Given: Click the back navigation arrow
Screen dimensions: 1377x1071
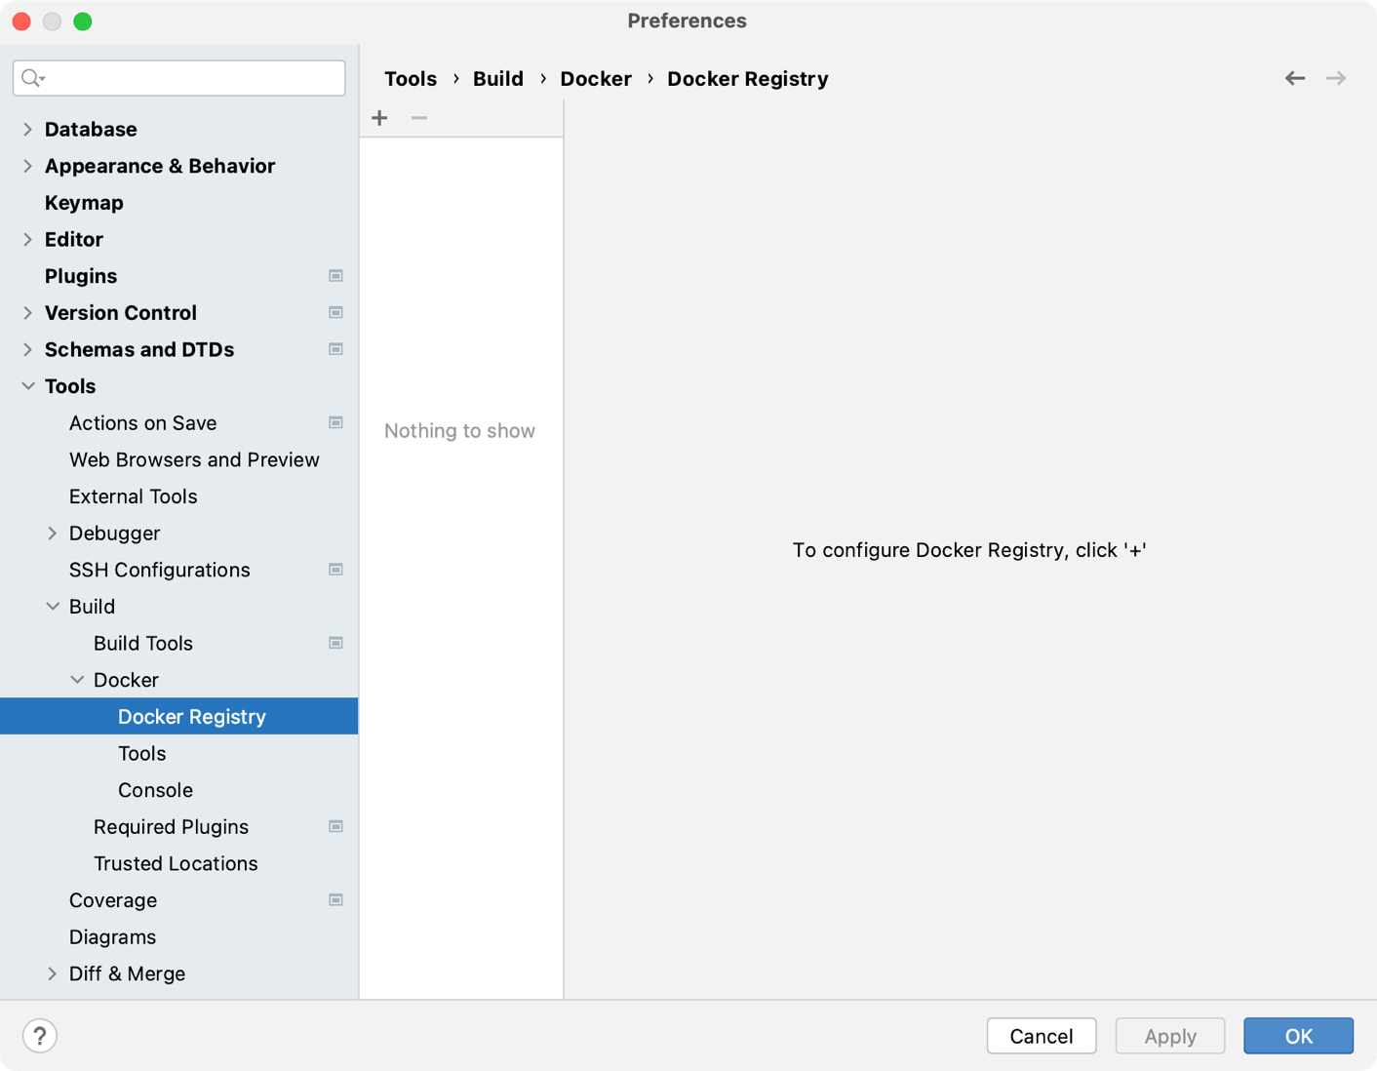Looking at the screenshot, I should [x=1294, y=78].
